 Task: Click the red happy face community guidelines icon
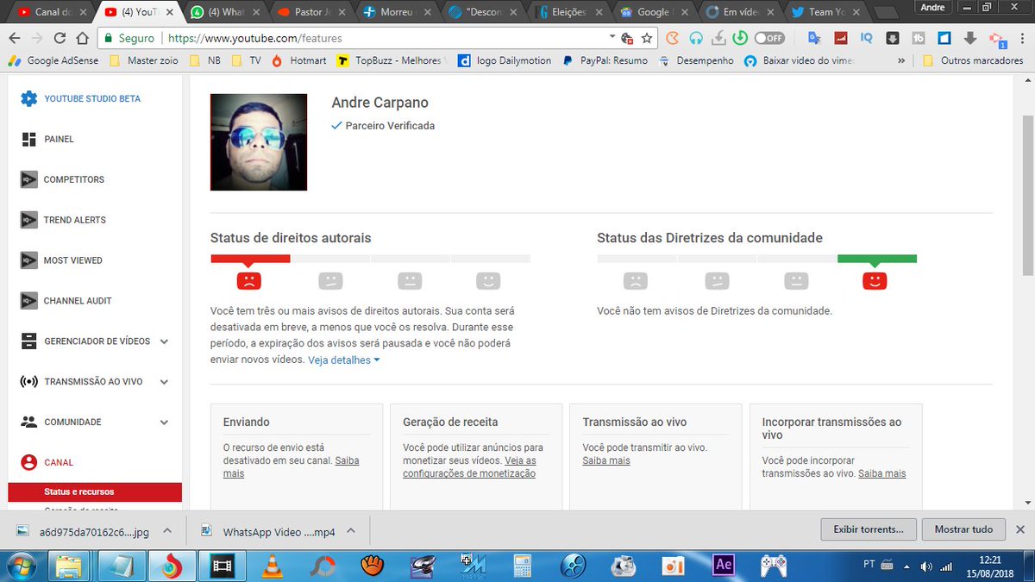(875, 280)
